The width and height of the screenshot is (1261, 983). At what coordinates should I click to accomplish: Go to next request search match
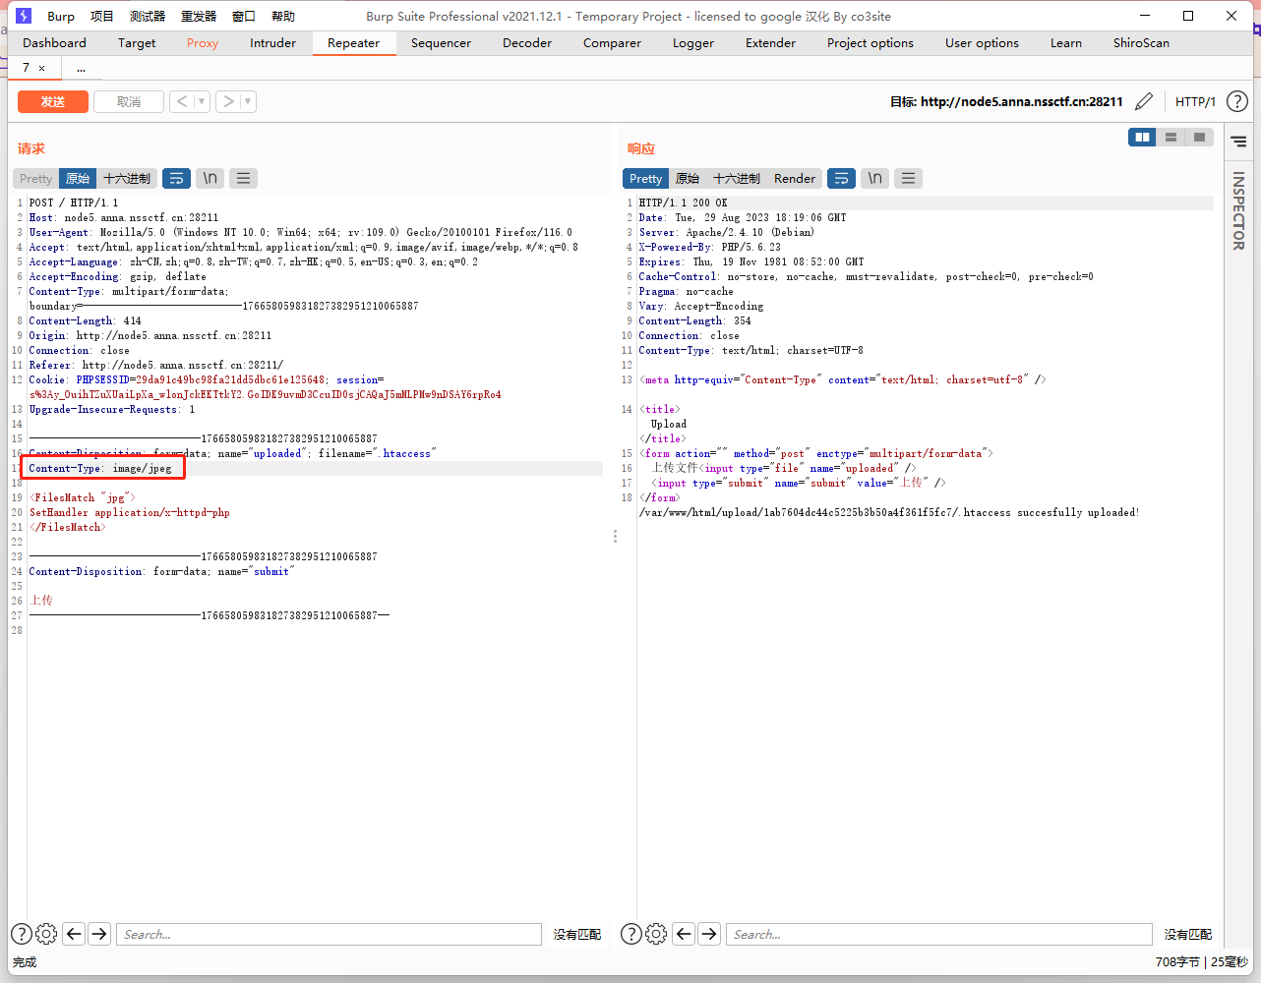[99, 934]
